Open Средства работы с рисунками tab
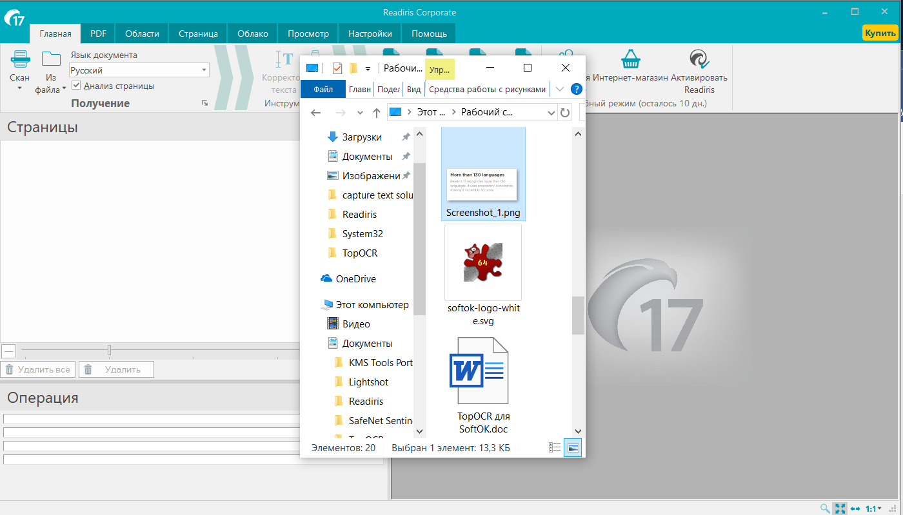Viewport: 903px width, 515px height. [x=487, y=90]
